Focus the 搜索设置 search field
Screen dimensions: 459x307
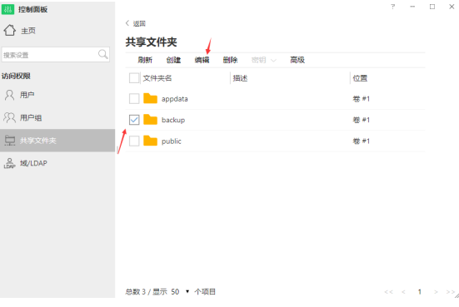(x=50, y=55)
